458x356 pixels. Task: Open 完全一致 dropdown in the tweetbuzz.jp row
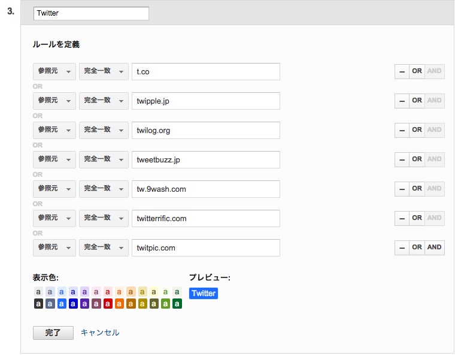coord(104,159)
